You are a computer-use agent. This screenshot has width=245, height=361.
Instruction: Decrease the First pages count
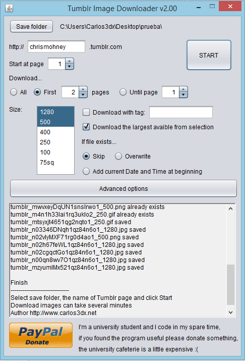coord(83,95)
